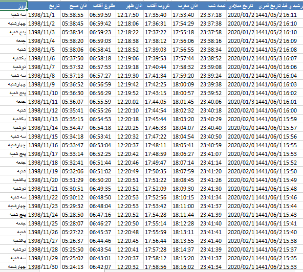Select the اذان ظهر header cell
Screen dimensions: 303x272
click(x=129, y=6)
